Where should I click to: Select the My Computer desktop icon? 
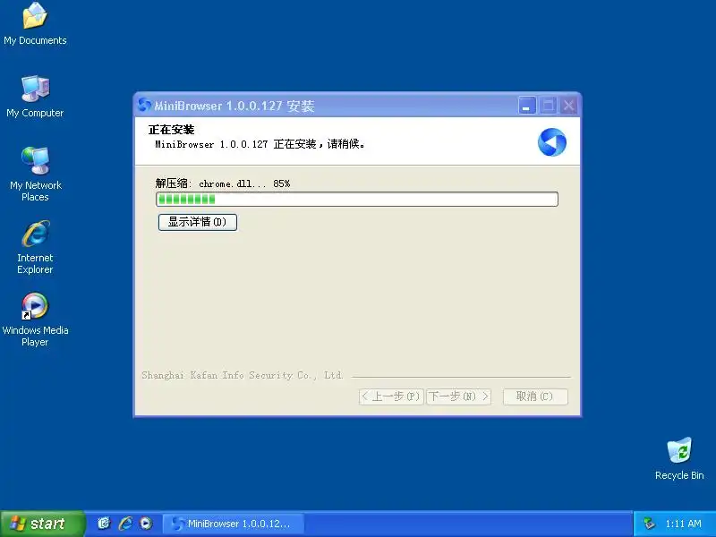click(x=35, y=97)
